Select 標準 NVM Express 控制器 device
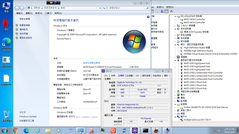The height and width of the screenshot is (134, 239). [x=196, y=32]
